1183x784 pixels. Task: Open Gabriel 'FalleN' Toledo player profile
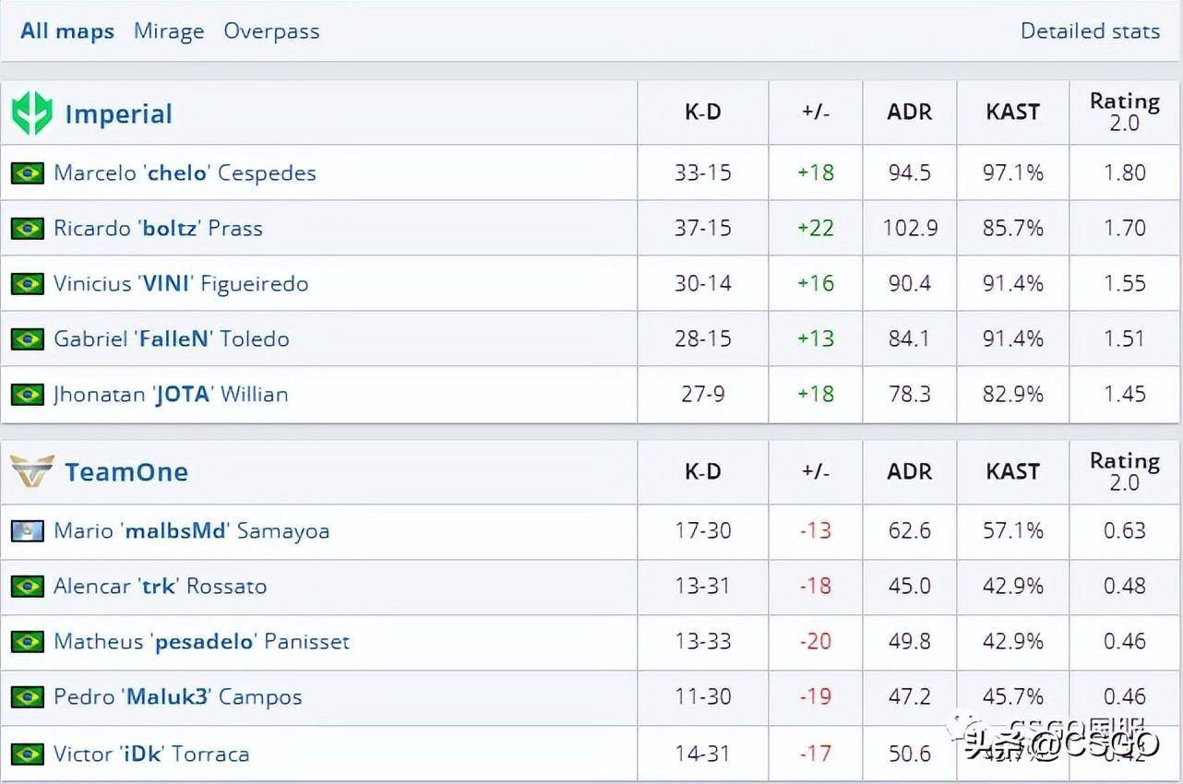point(172,339)
